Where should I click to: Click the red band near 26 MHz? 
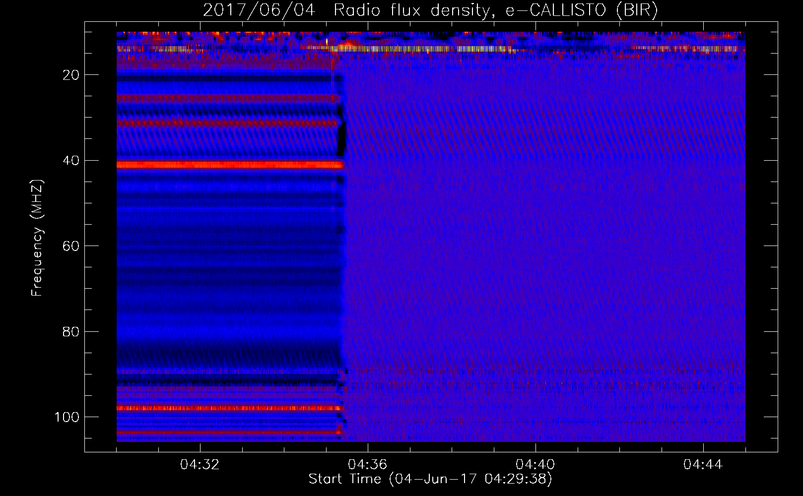tap(228, 99)
